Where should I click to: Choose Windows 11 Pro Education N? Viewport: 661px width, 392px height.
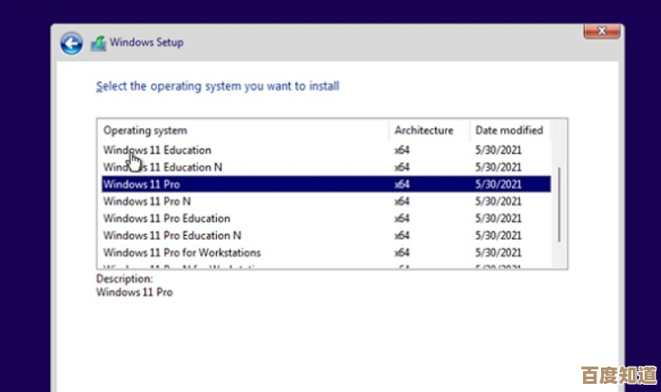click(x=172, y=235)
